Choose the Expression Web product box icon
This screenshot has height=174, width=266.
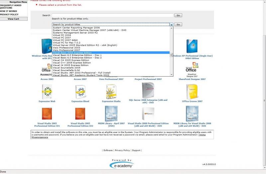click(x=47, y=92)
